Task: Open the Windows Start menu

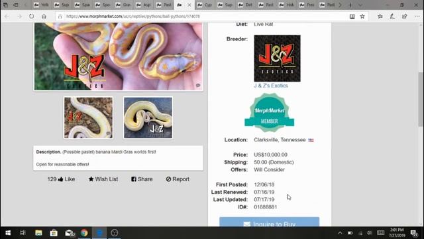Action: 8,233
